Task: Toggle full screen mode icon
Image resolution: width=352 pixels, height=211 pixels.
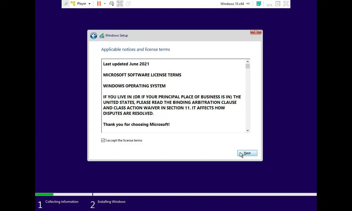Action: point(120,4)
